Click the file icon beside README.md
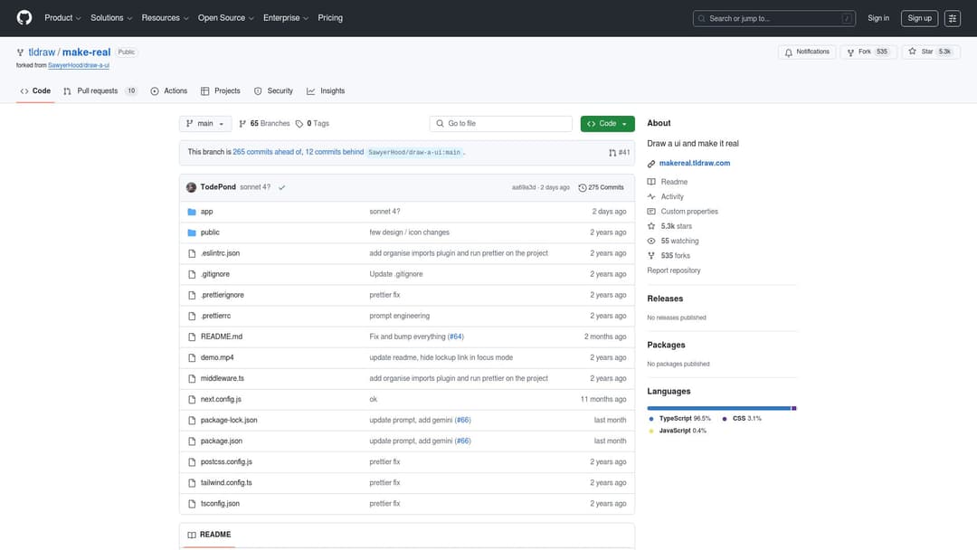Image resolution: width=977 pixels, height=550 pixels. point(192,337)
